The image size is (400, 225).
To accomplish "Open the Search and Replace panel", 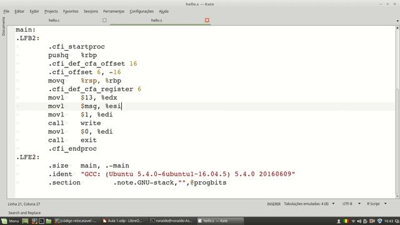I will point(24,212).
